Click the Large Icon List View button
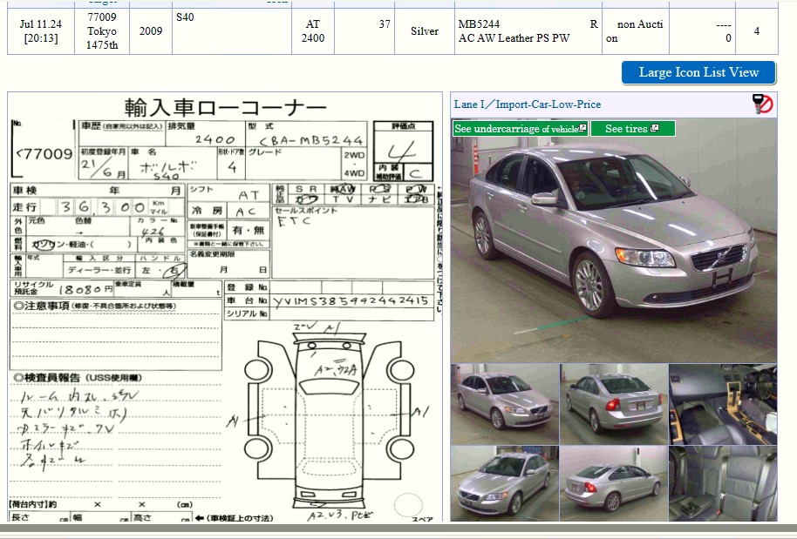This screenshot has width=797, height=539. pos(698,72)
